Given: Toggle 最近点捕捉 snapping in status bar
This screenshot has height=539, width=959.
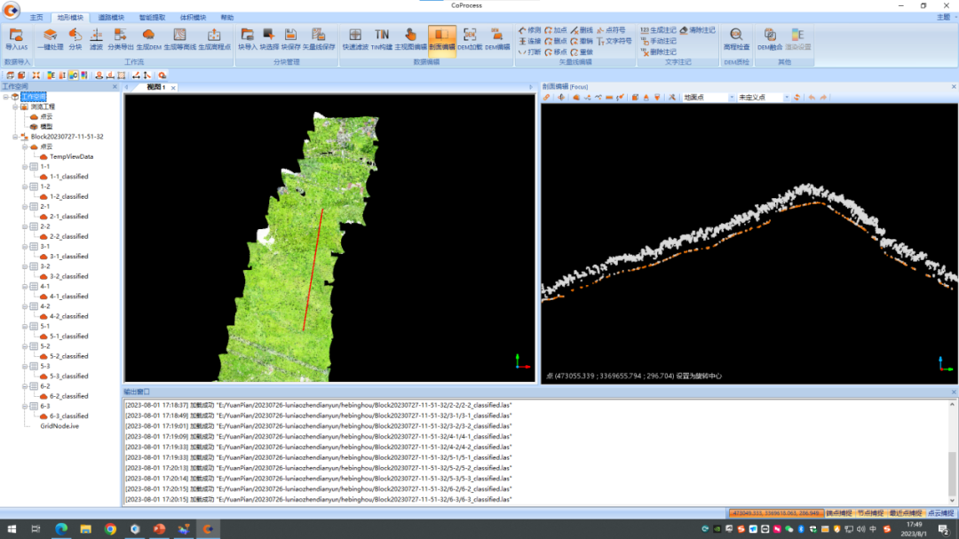Looking at the screenshot, I should click(905, 513).
